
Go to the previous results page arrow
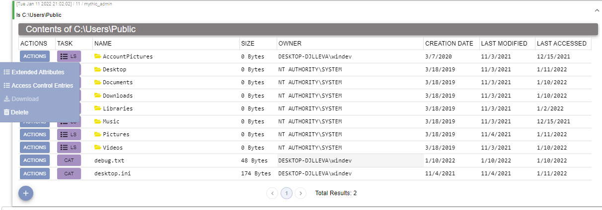click(272, 193)
